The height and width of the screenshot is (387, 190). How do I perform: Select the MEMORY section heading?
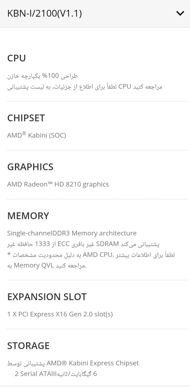[x=28, y=216]
